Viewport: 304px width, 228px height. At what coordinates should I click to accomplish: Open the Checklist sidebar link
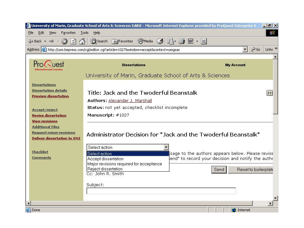point(40,152)
